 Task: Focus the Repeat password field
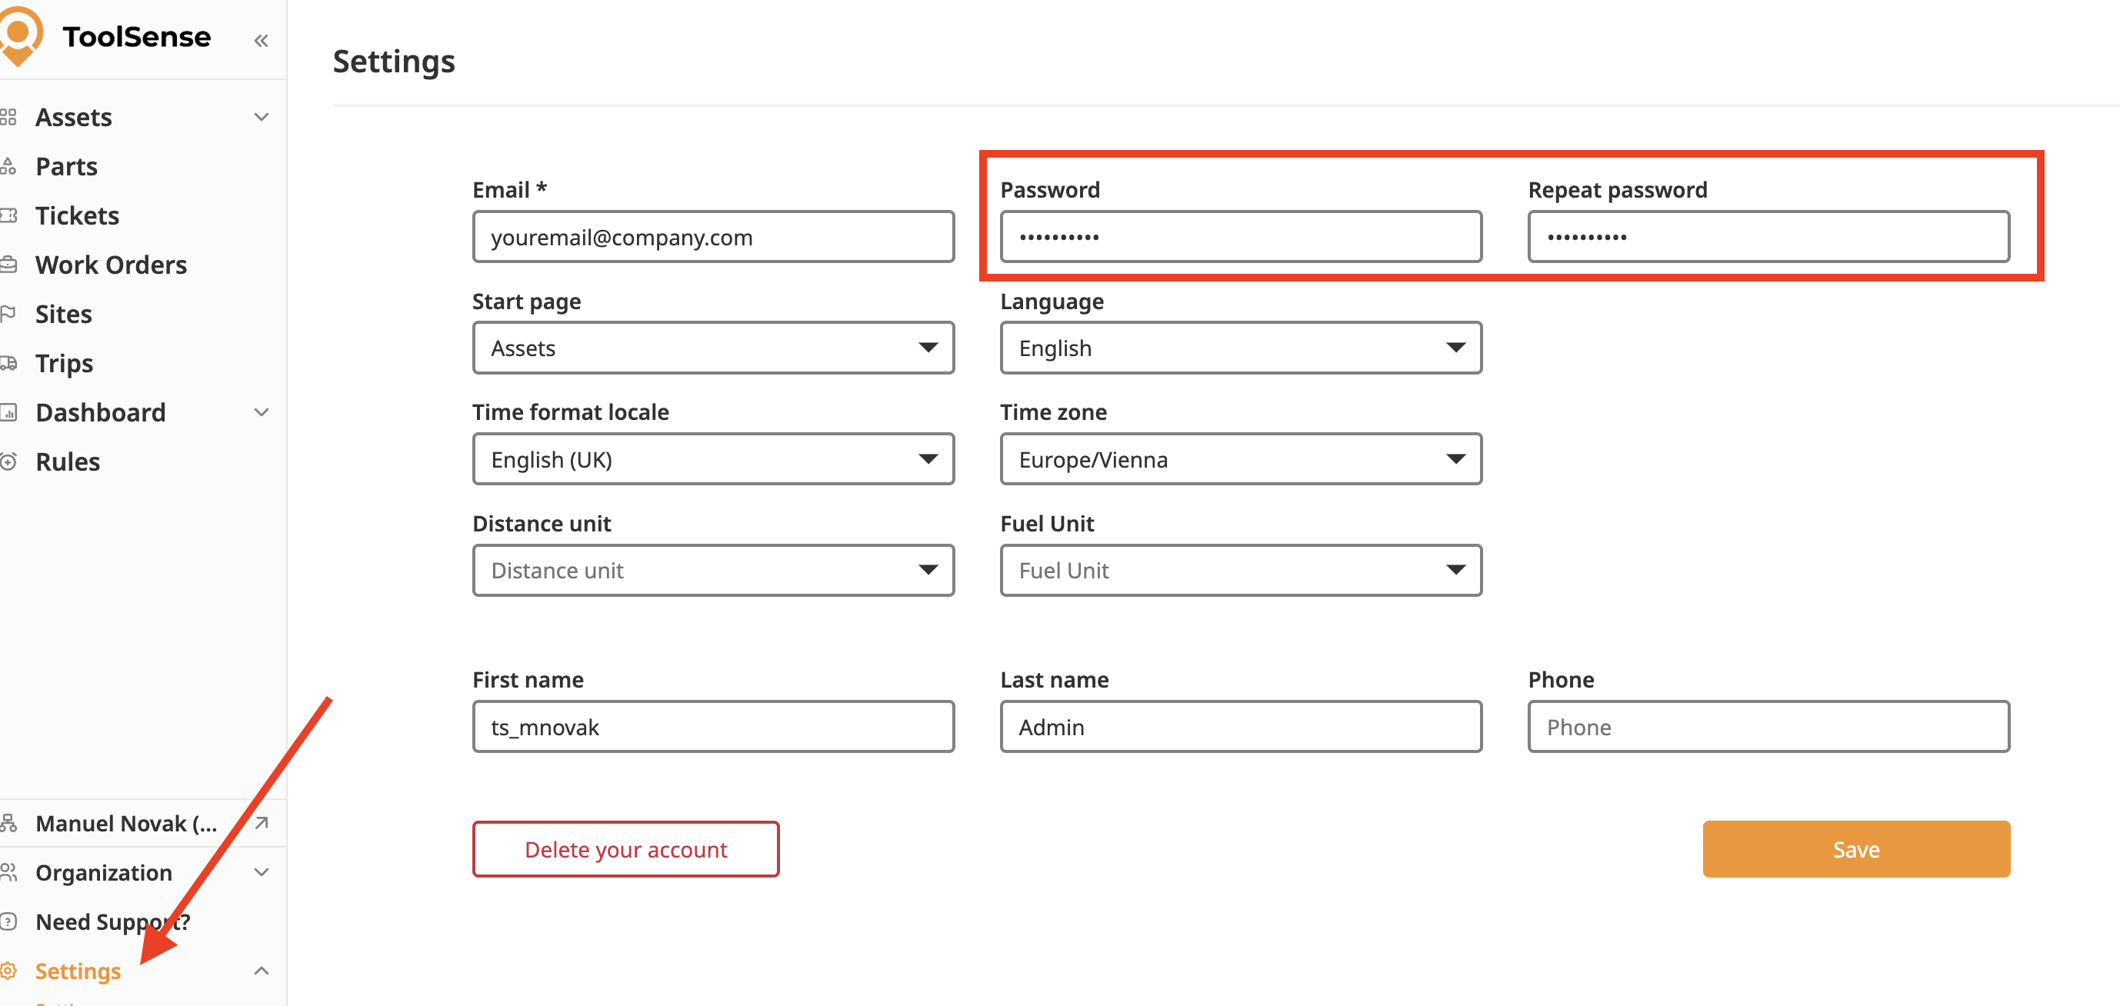pyautogui.click(x=1768, y=237)
